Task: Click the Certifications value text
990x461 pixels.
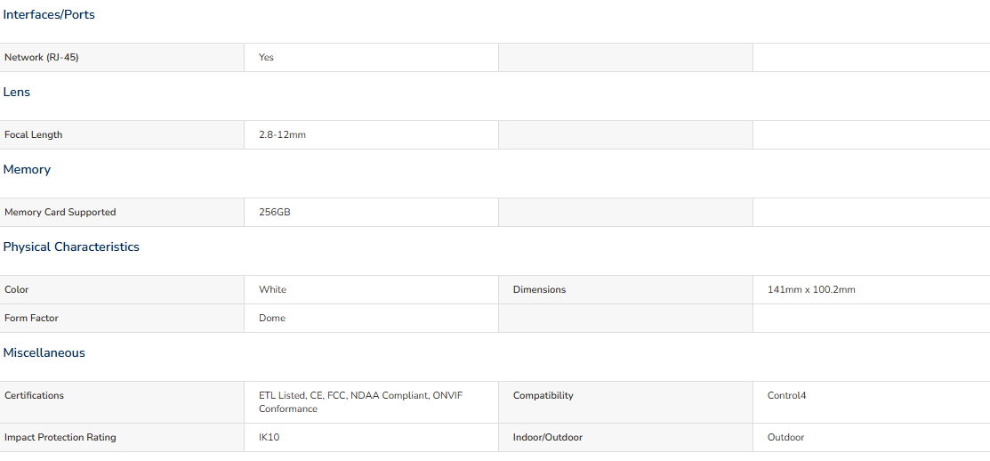Action: [360, 402]
